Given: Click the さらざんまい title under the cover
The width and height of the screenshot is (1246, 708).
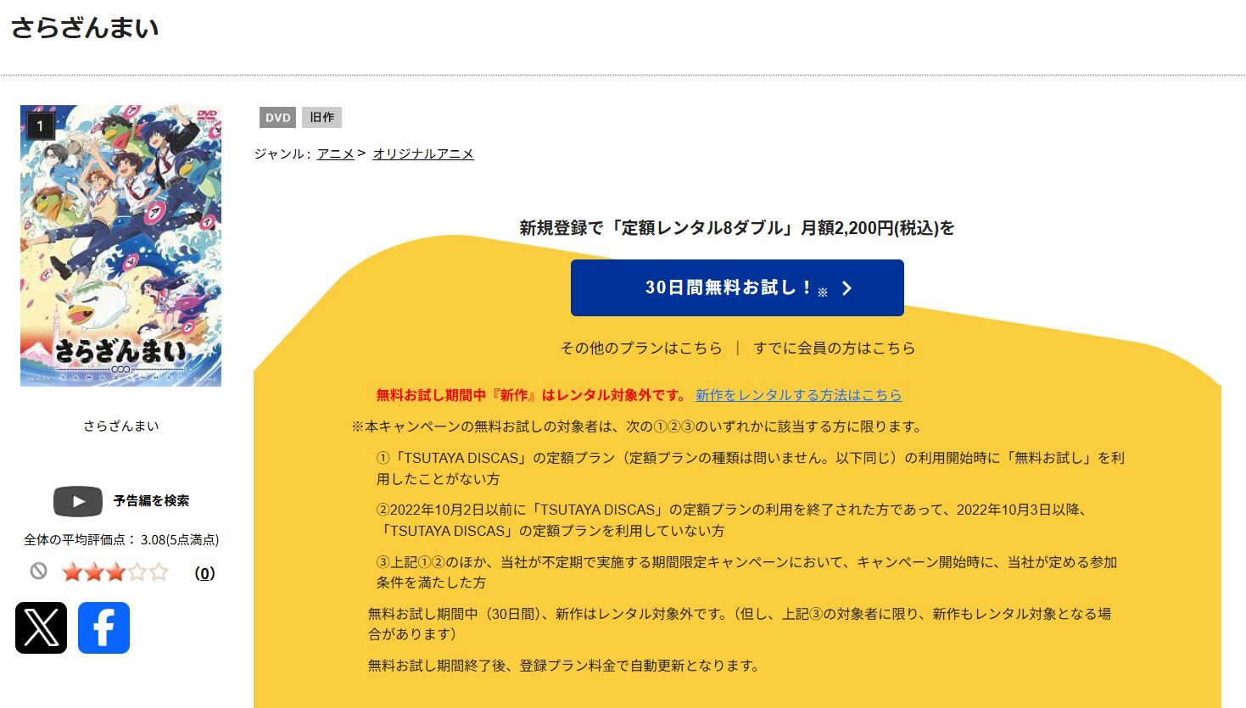Looking at the screenshot, I should tap(120, 426).
